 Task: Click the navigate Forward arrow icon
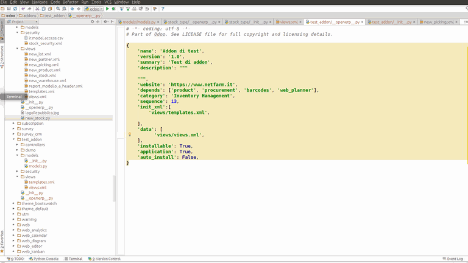[x=79, y=9]
